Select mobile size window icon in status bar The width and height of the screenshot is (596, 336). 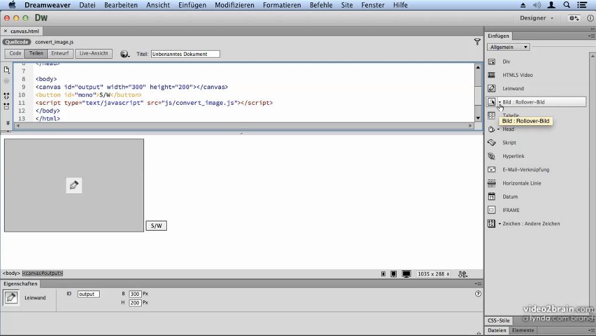click(383, 274)
